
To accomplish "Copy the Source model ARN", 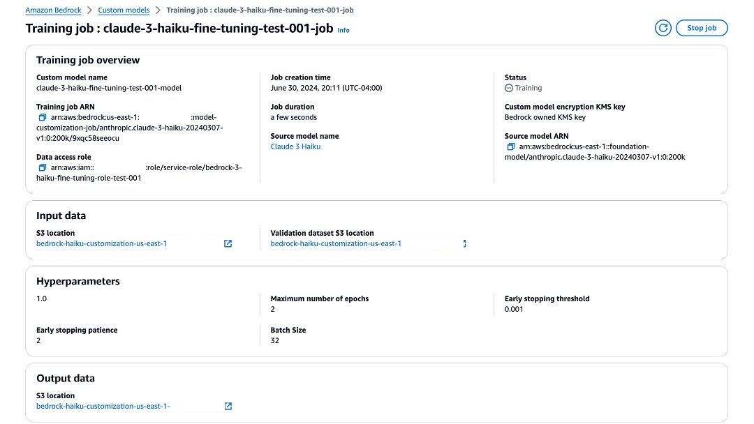I will pyautogui.click(x=511, y=146).
